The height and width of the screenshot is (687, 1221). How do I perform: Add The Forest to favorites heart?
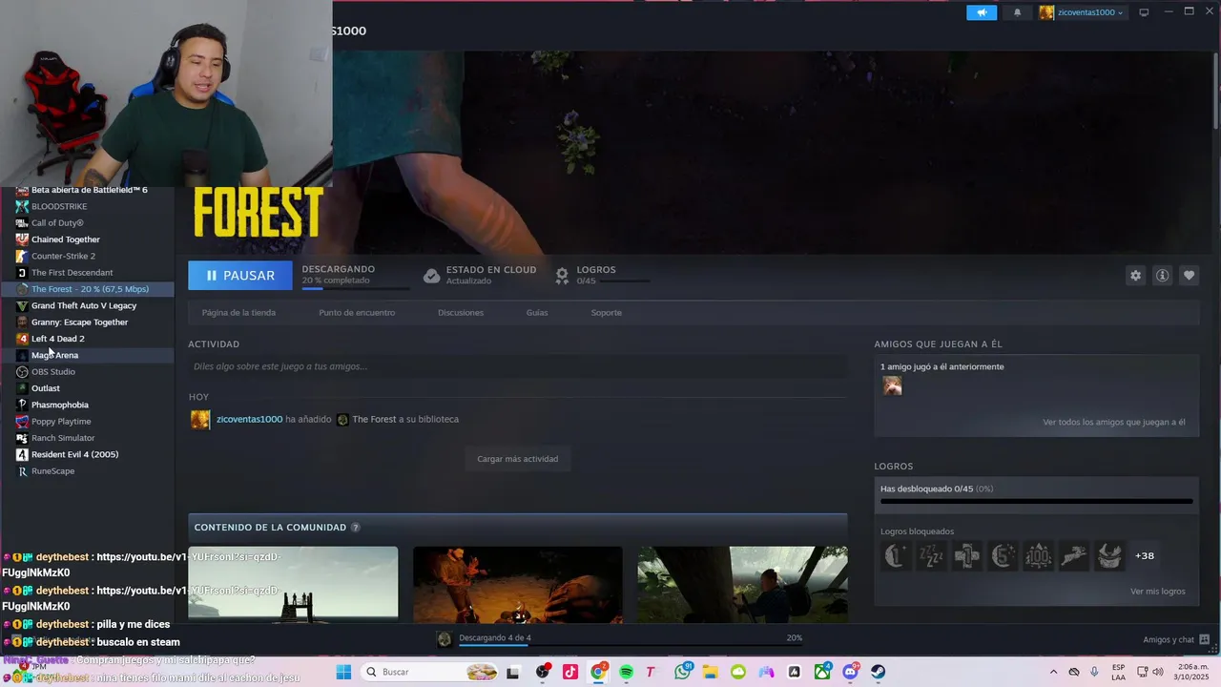1189,275
